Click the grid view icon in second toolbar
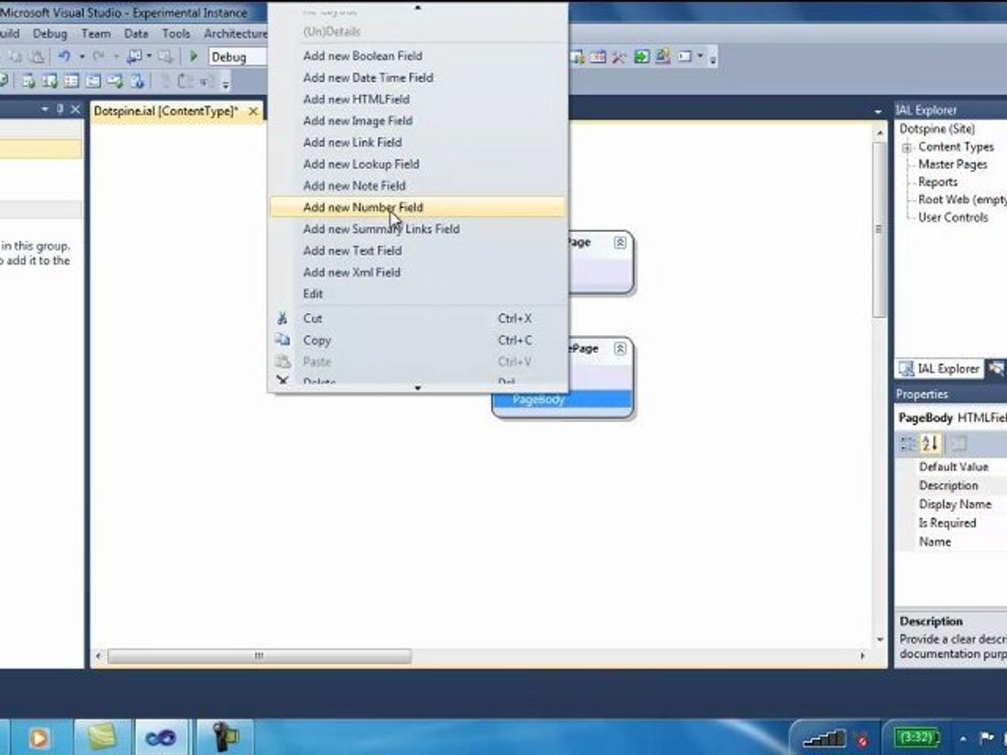This screenshot has height=755, width=1007. (71, 82)
